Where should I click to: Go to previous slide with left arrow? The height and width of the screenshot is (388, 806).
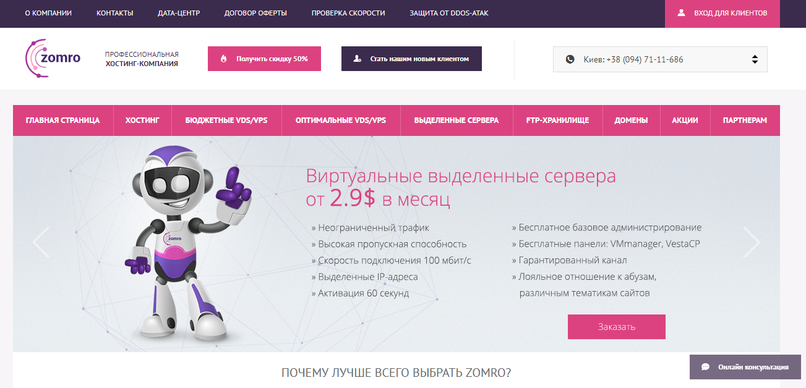tap(41, 242)
